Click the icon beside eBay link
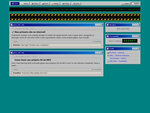150x113 pixels. (108, 56)
